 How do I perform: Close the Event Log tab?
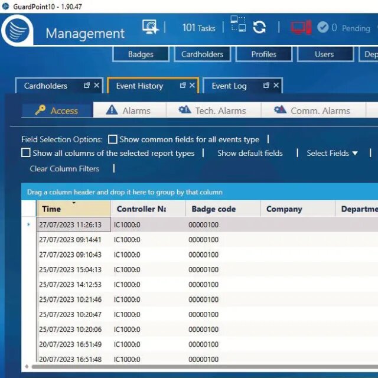[276, 85]
